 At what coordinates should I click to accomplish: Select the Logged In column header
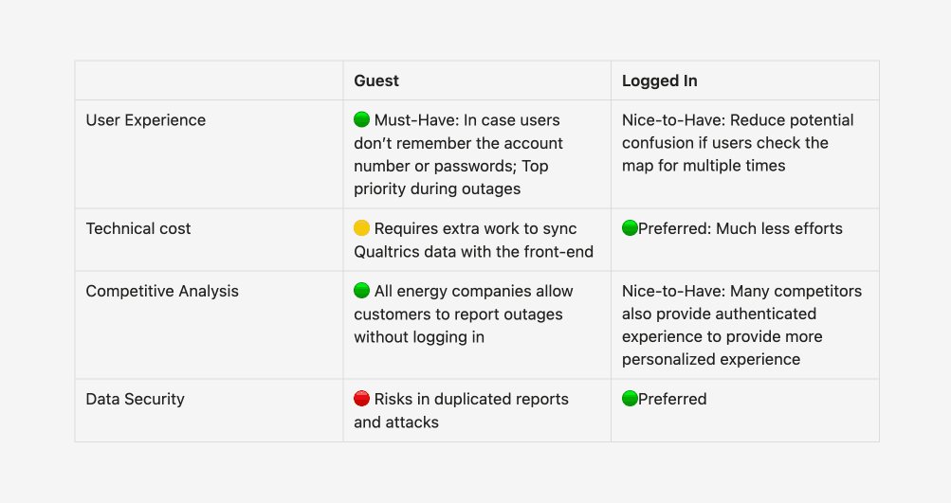point(659,81)
